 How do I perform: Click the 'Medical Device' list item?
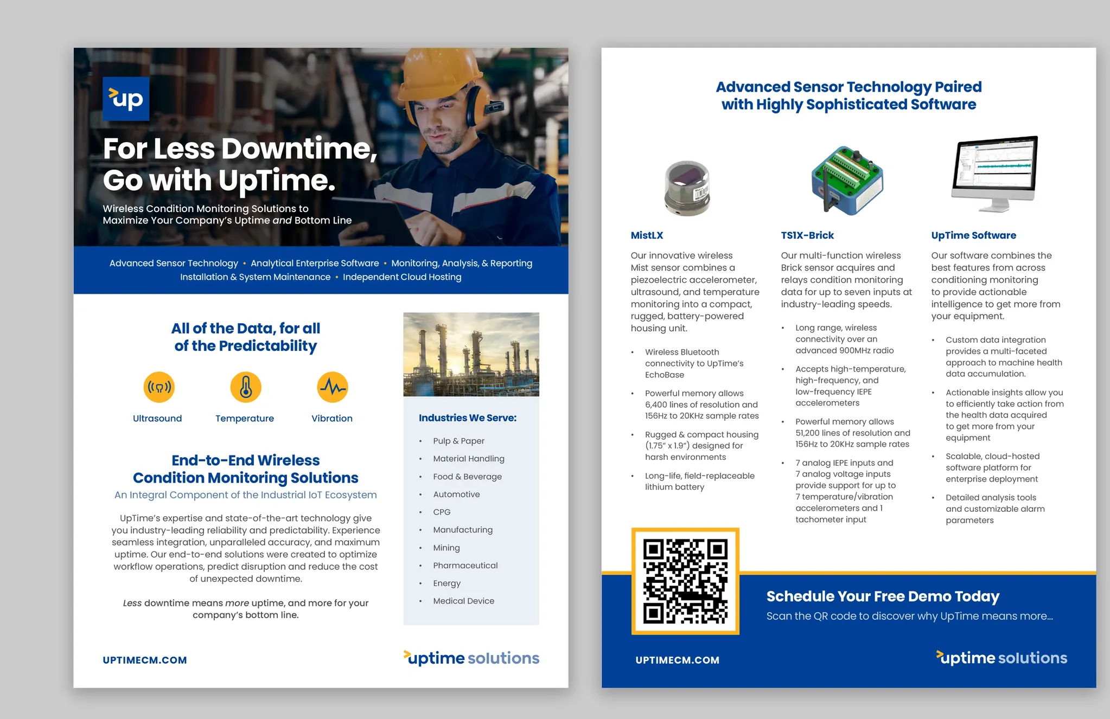tap(463, 601)
